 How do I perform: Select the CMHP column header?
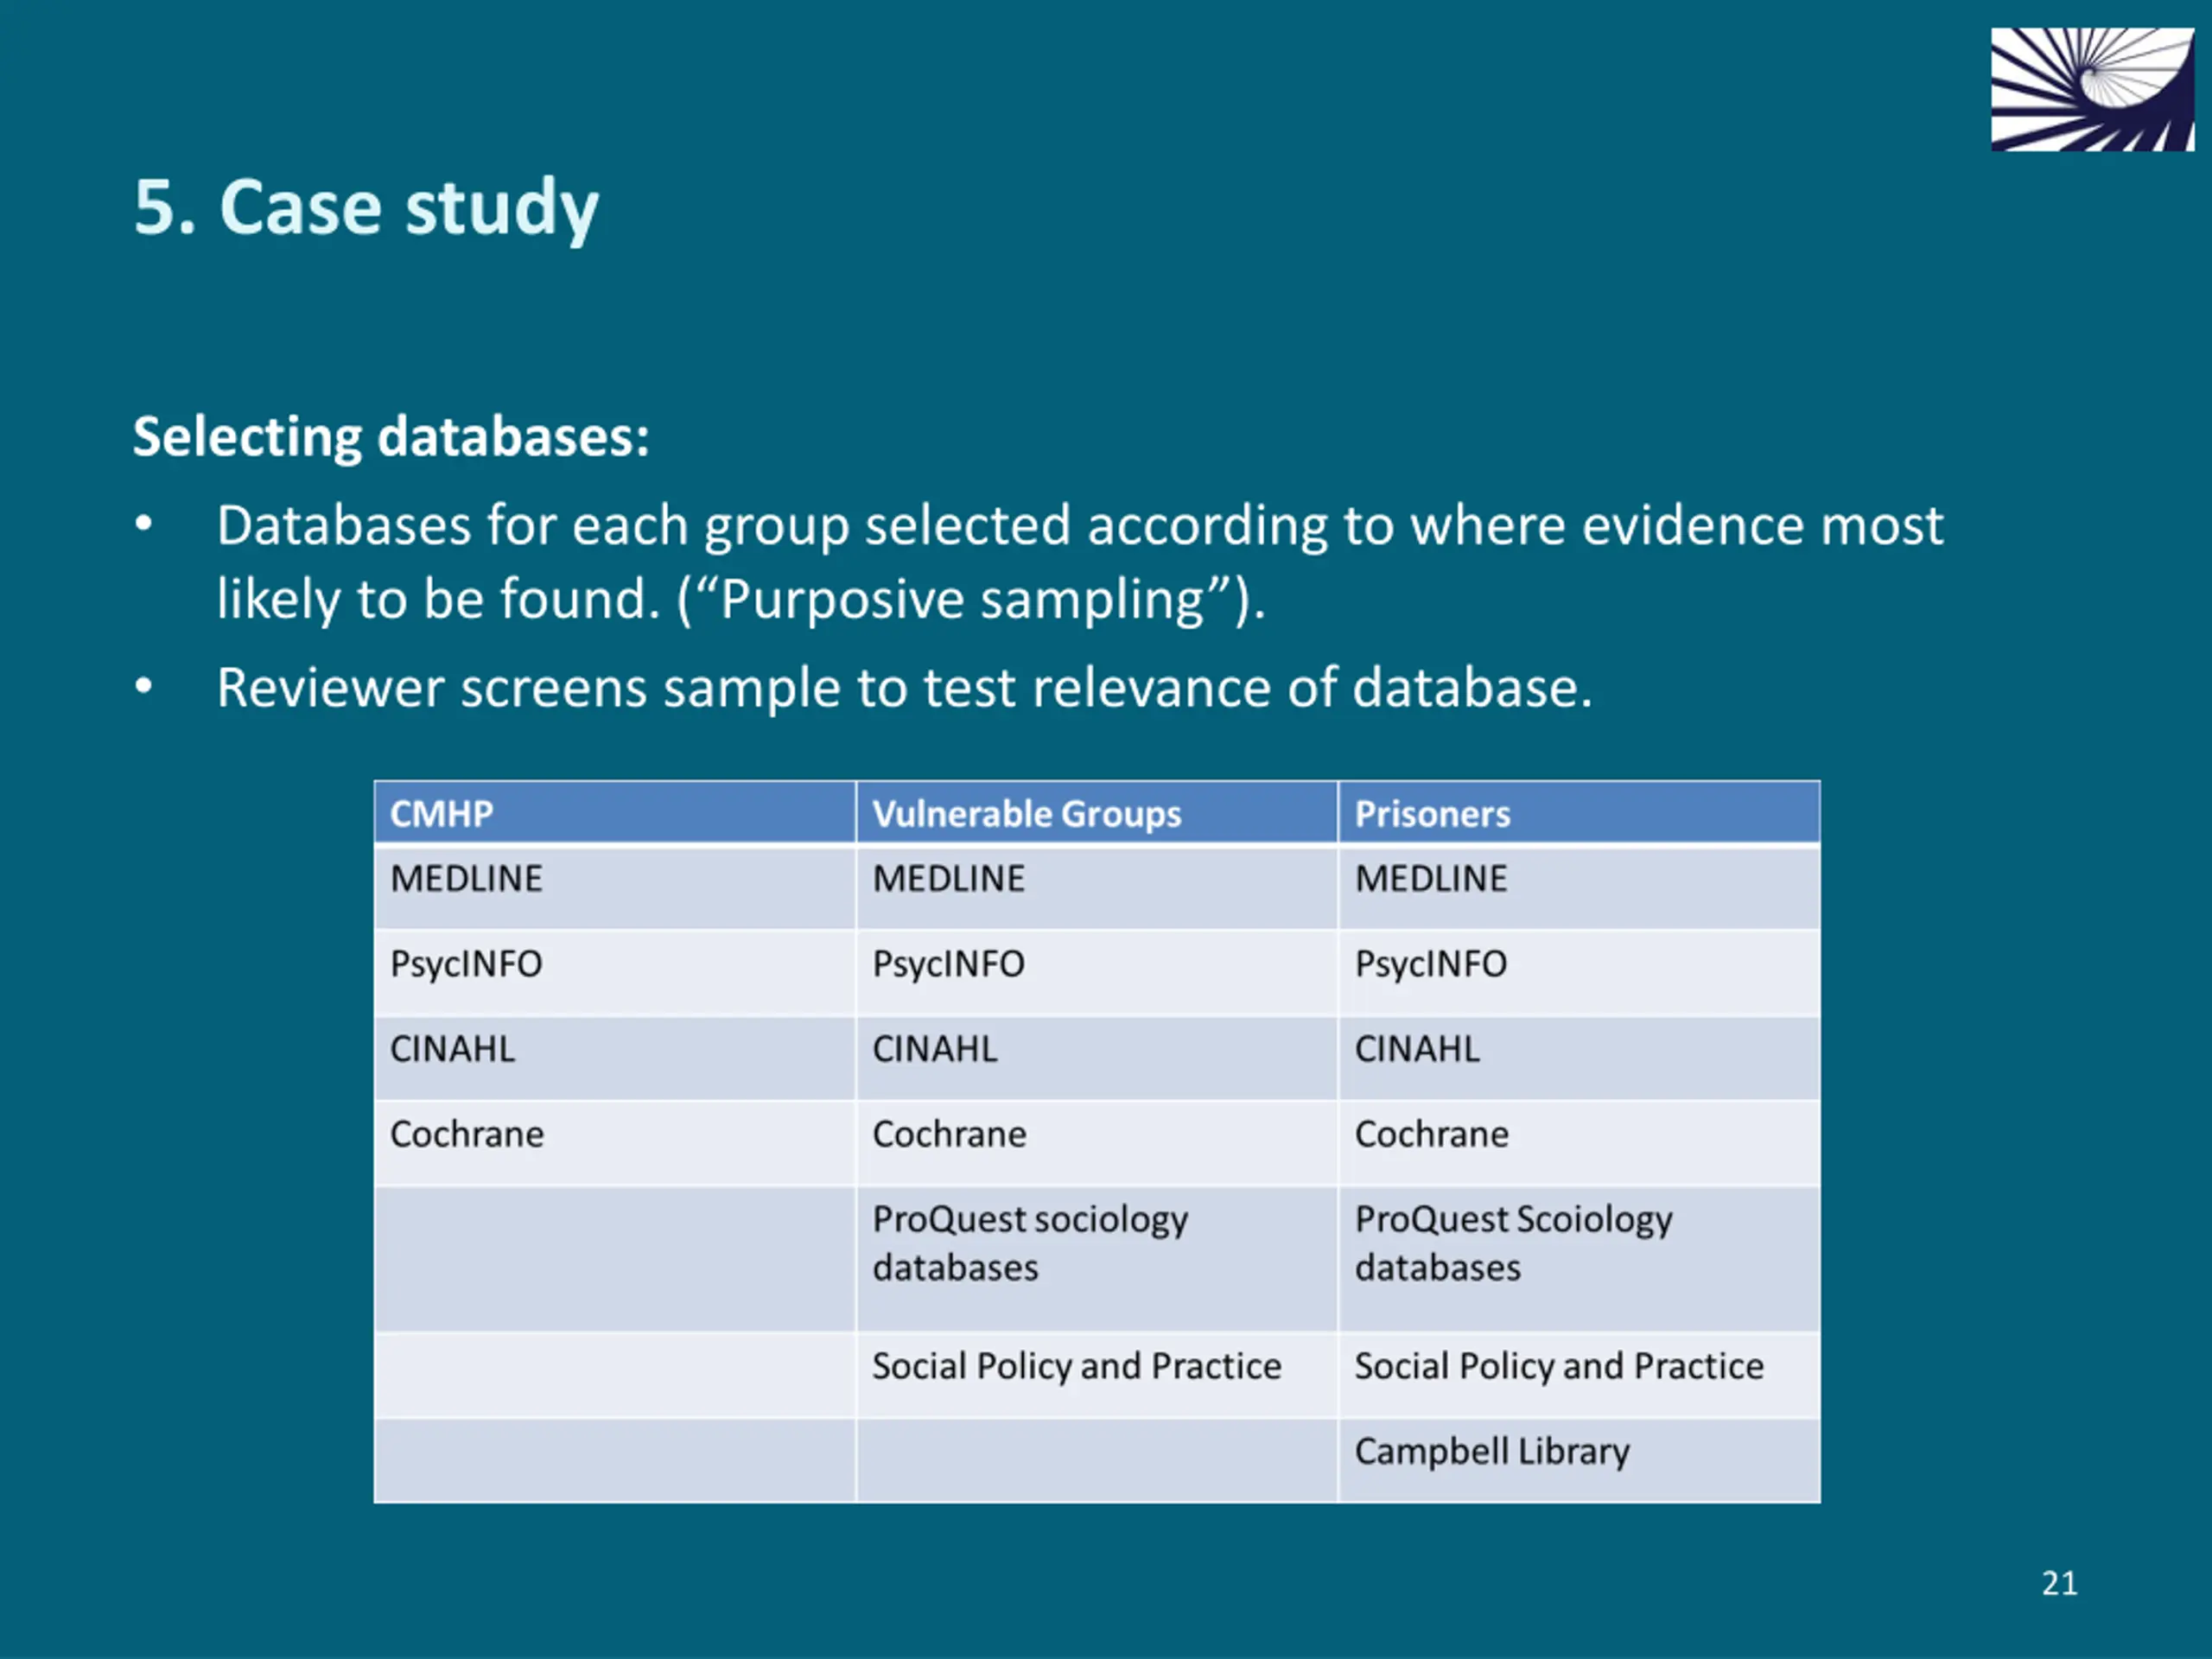(x=441, y=813)
